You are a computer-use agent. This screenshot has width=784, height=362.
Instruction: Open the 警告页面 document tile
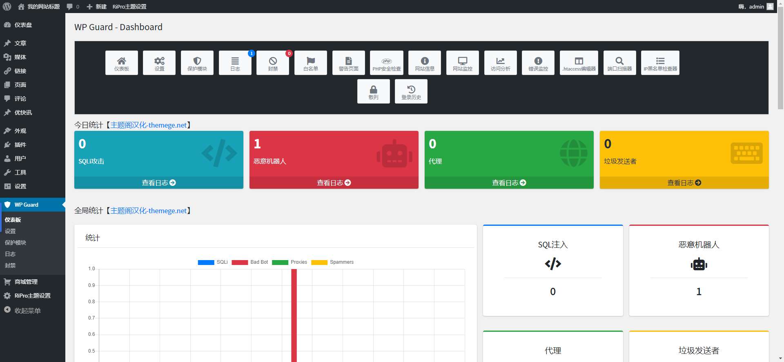pyautogui.click(x=349, y=63)
